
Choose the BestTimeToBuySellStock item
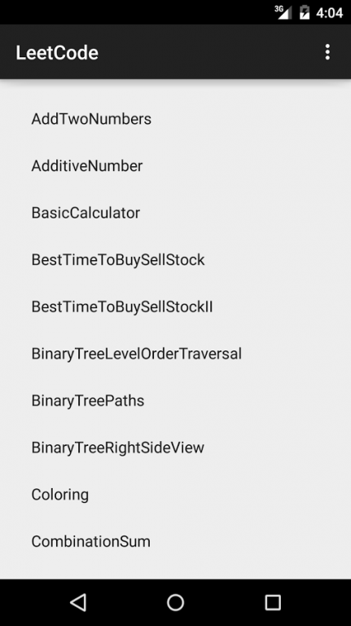pyautogui.click(x=176, y=260)
